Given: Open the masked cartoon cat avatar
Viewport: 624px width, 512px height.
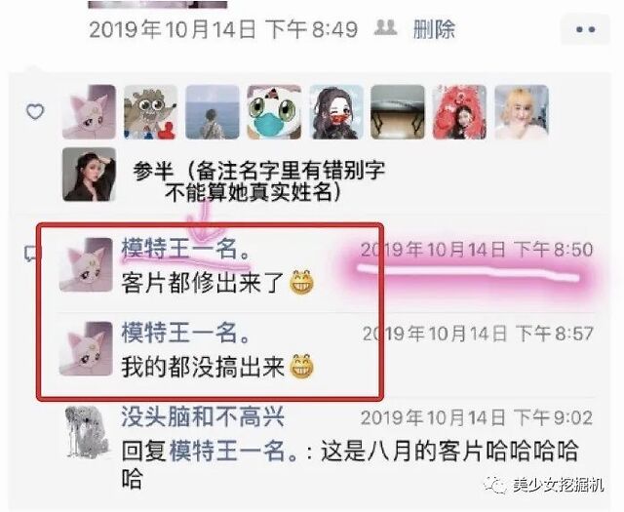Looking at the screenshot, I should [274, 112].
